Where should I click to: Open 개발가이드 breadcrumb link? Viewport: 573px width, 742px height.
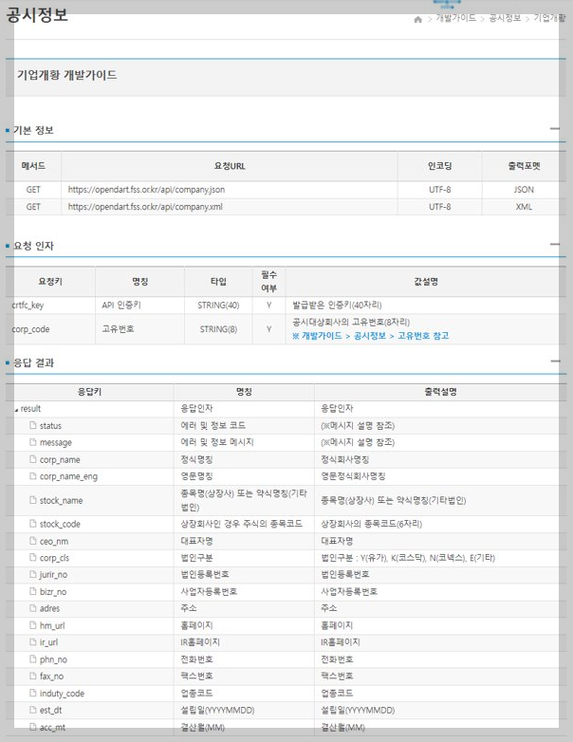click(455, 18)
